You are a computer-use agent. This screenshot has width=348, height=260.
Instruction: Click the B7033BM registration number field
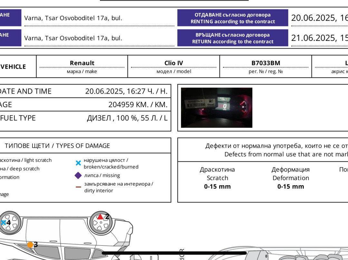pyautogui.click(x=266, y=63)
